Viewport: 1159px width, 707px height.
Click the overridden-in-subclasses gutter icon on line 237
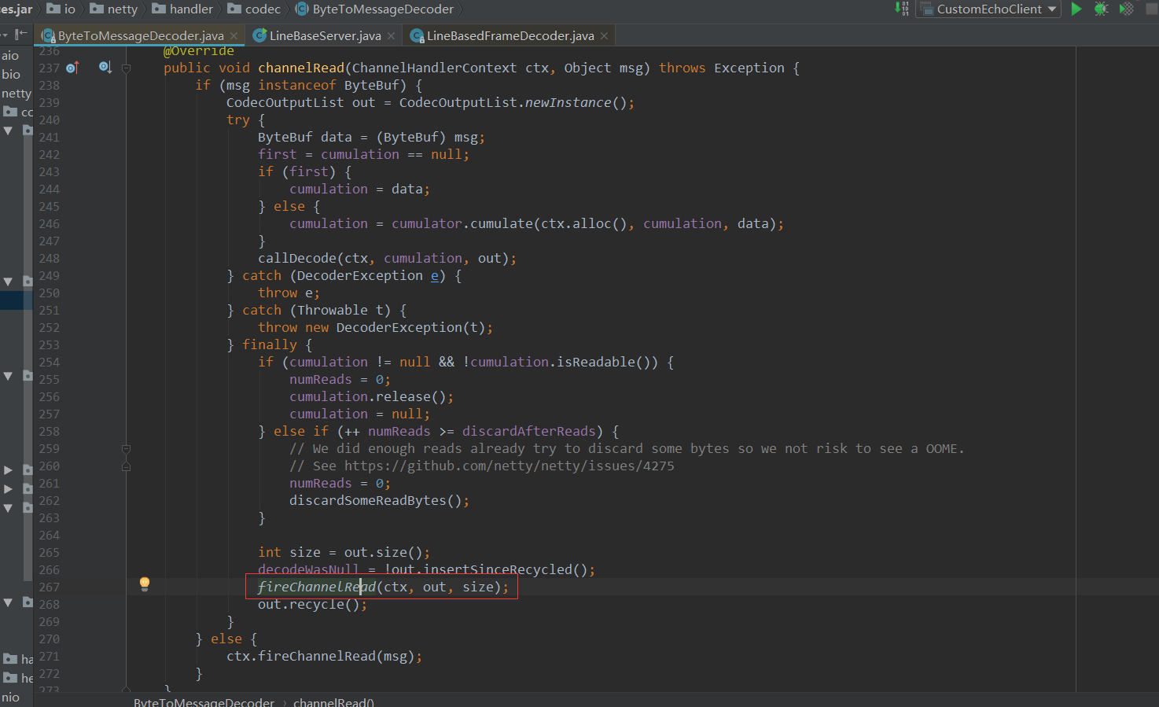105,68
